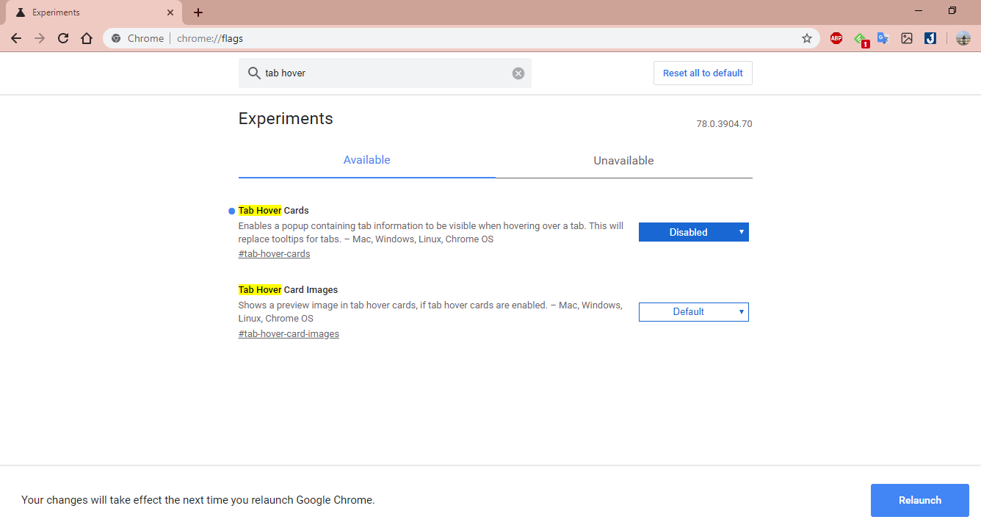Open the Tab Hover Cards Disabled dropdown
This screenshot has height=525, width=981.
click(694, 232)
